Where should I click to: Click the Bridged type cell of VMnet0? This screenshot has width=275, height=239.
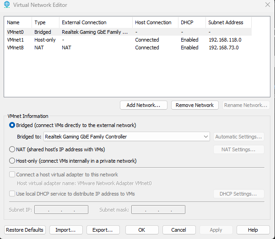43,32
